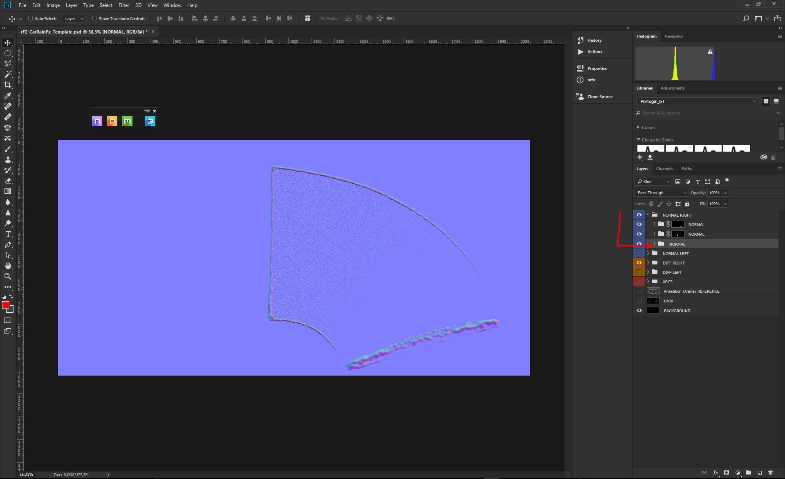Show the UVW layer
785x479 pixels.
click(639, 301)
